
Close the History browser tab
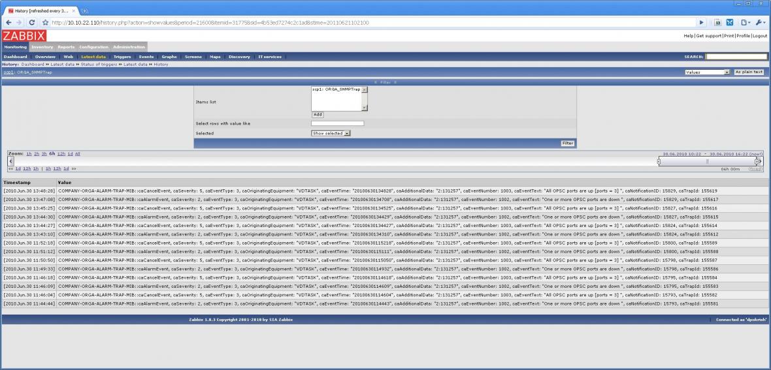(x=74, y=11)
